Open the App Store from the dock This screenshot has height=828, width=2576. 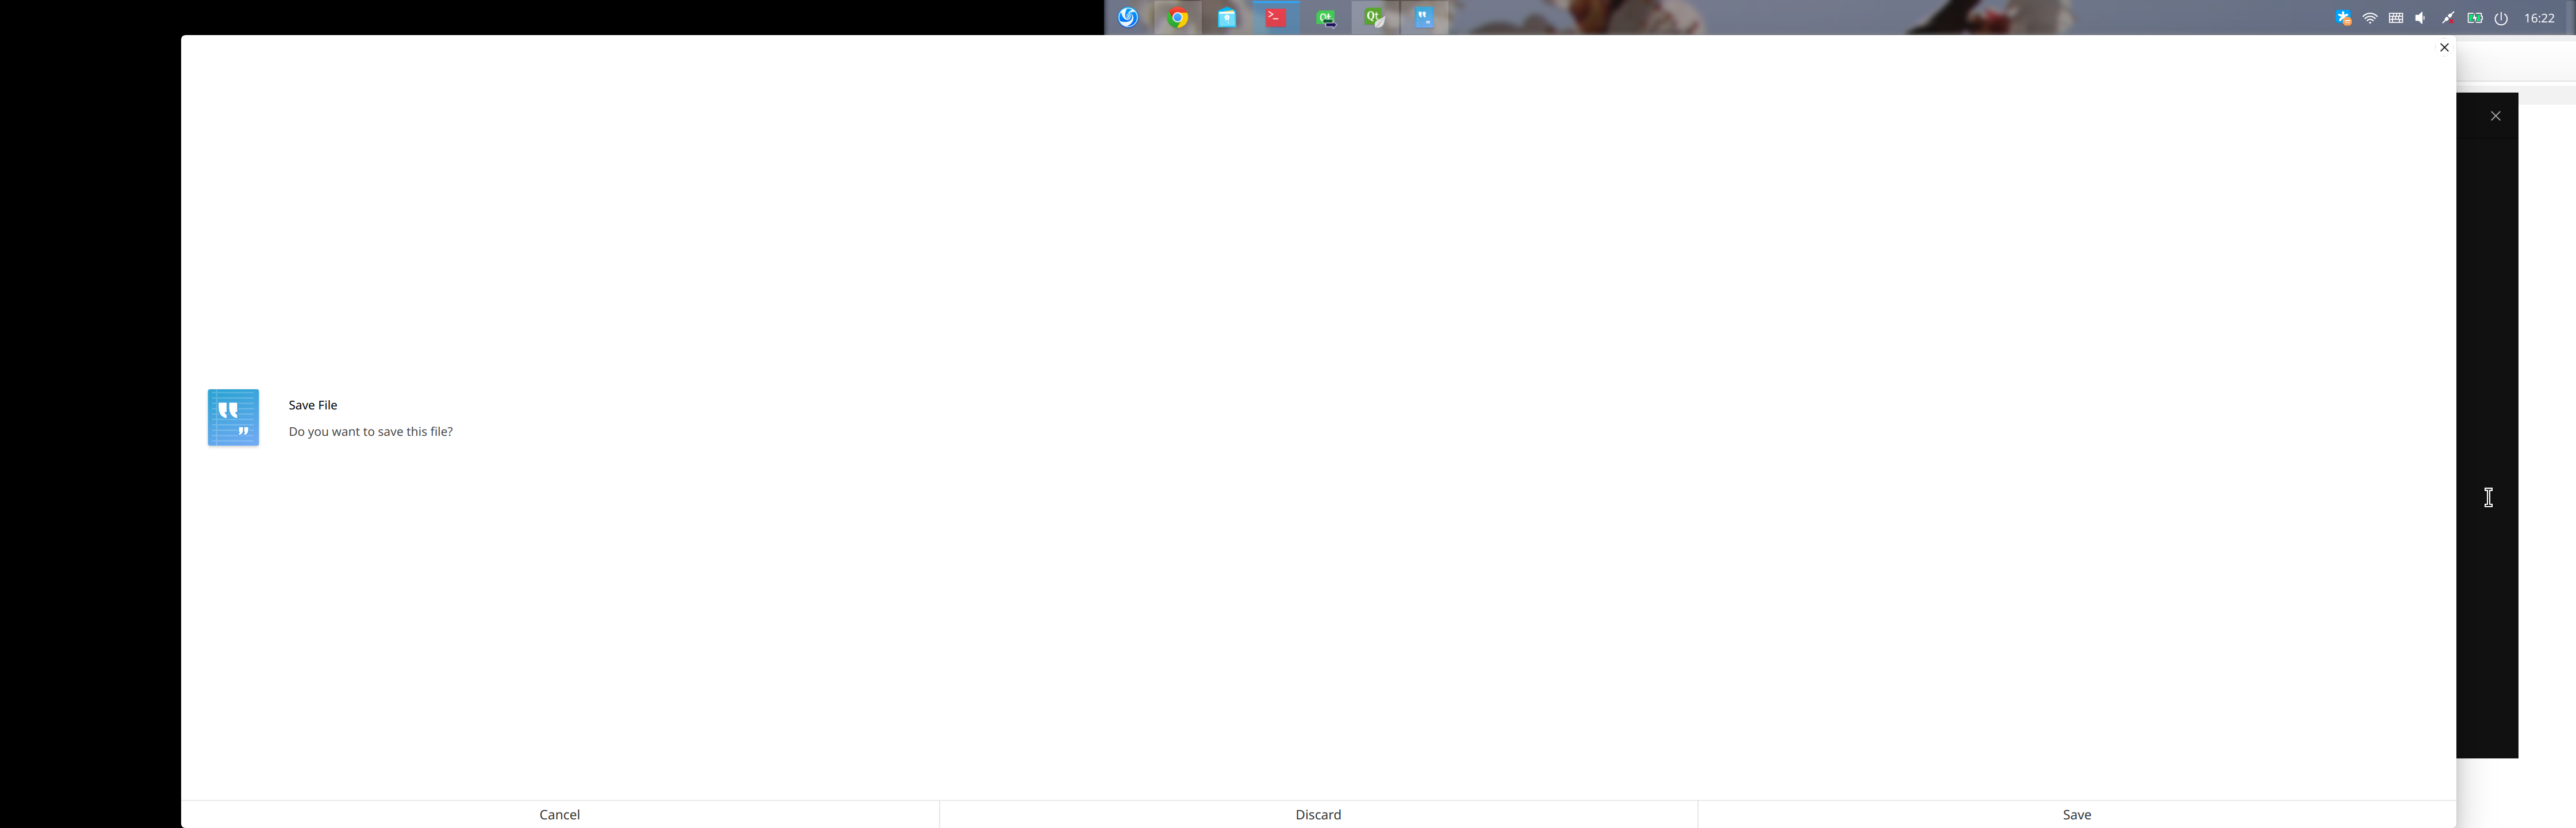(x=1226, y=17)
